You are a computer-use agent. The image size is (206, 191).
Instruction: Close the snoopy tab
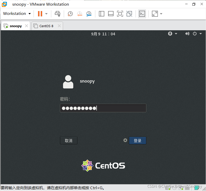27,26
